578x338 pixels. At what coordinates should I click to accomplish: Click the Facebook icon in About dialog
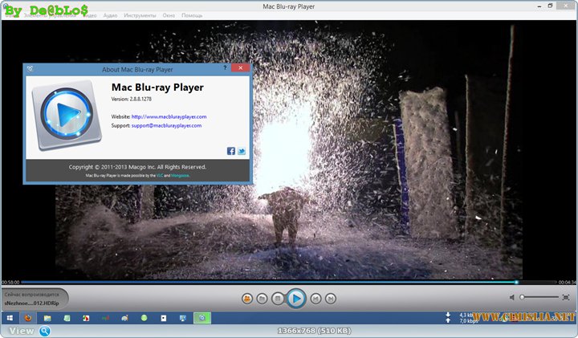point(231,150)
